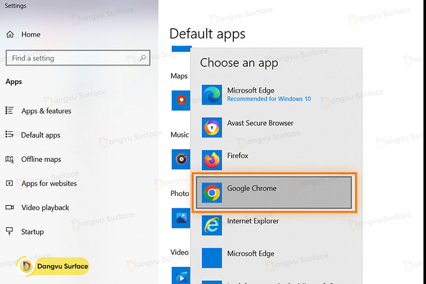Click the magnifier icon in search box
426x284 pixels.
coord(143,58)
